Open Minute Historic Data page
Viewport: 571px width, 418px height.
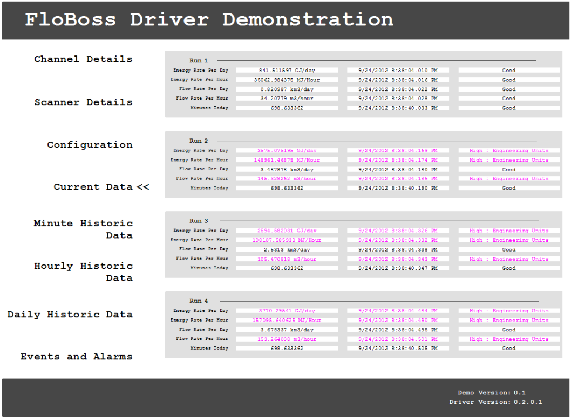(x=83, y=229)
